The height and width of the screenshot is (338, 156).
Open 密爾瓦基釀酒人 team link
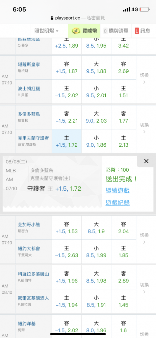click(x=33, y=298)
